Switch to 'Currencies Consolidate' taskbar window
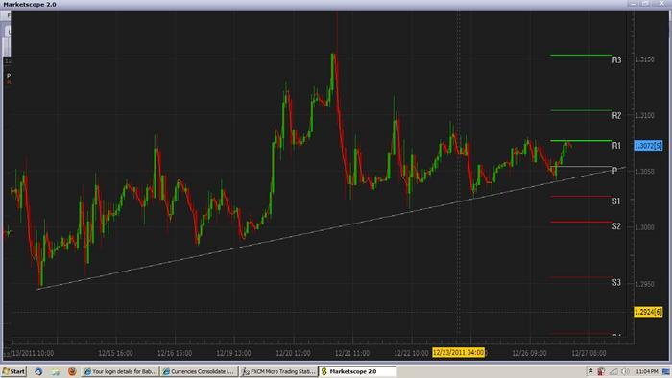The height and width of the screenshot is (378, 672). pyautogui.click(x=200, y=371)
